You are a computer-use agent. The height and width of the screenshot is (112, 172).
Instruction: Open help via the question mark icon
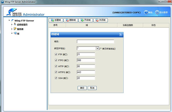coord(146,12)
